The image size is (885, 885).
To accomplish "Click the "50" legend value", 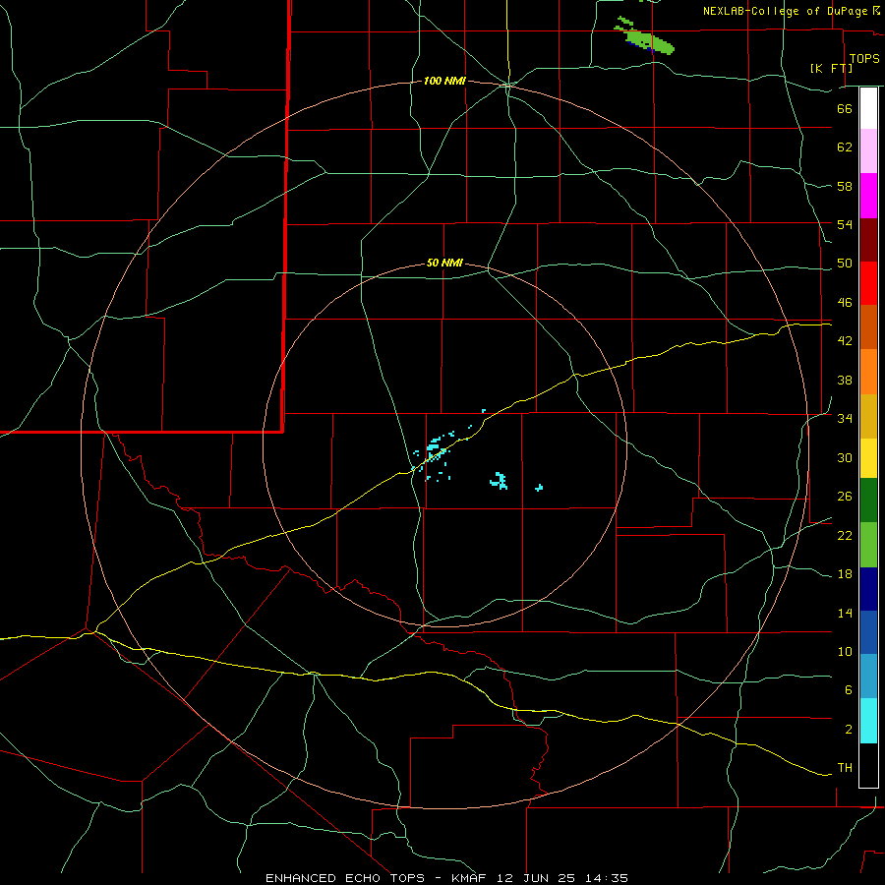I will 845,264.
